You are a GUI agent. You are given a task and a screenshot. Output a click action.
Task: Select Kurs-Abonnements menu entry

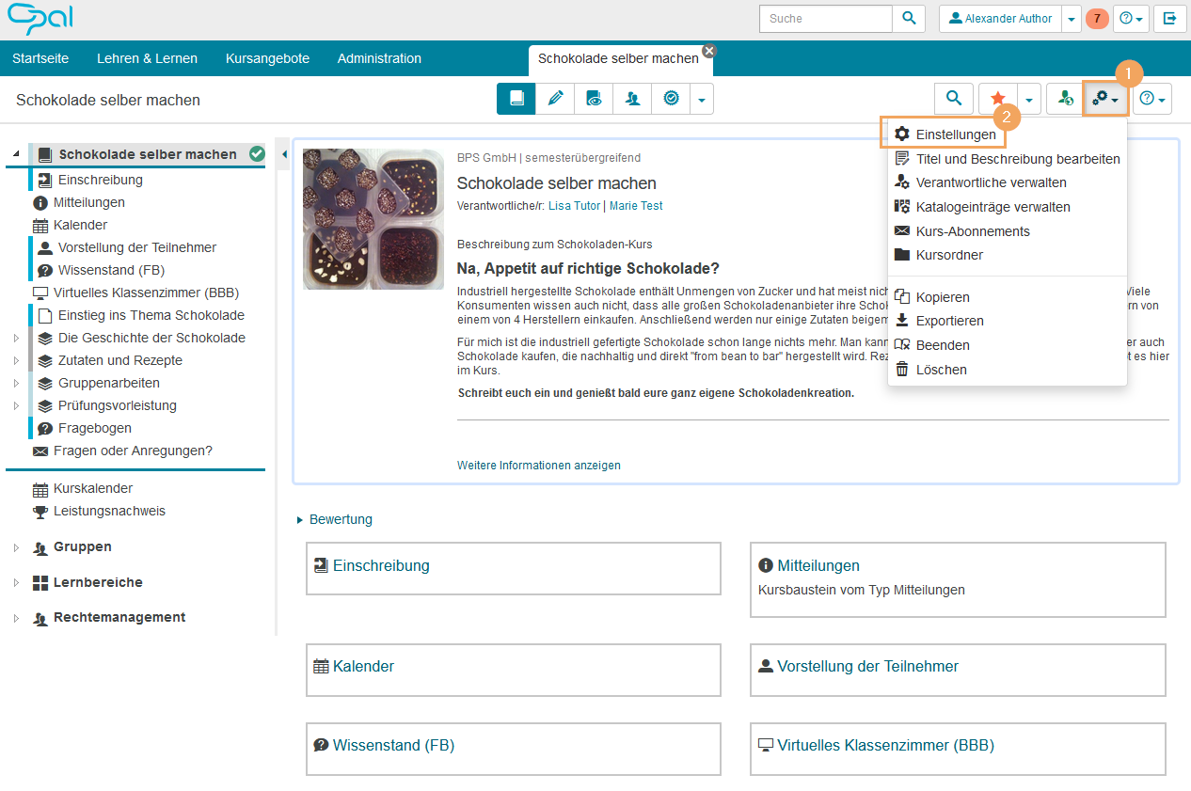point(1007,231)
